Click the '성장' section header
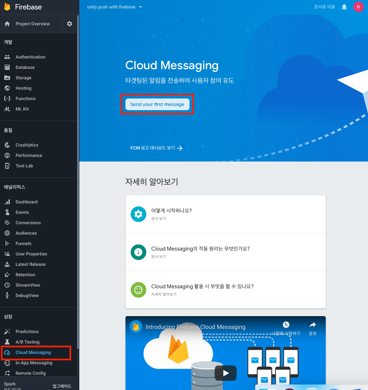The width and height of the screenshot is (368, 390). [8, 317]
